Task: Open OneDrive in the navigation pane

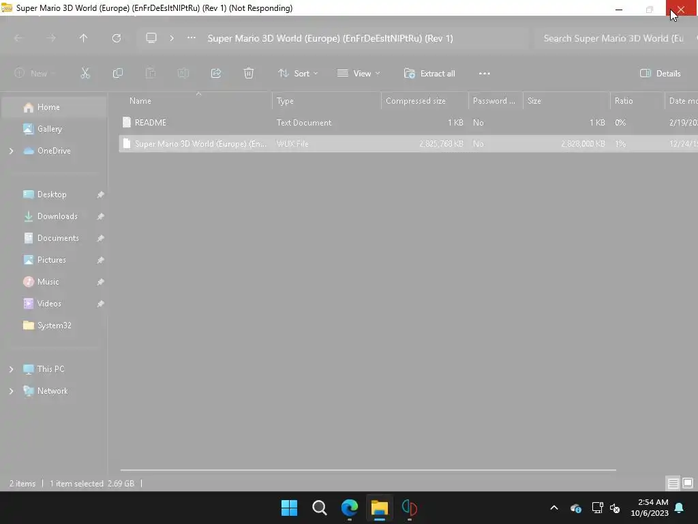Action: tap(54, 151)
